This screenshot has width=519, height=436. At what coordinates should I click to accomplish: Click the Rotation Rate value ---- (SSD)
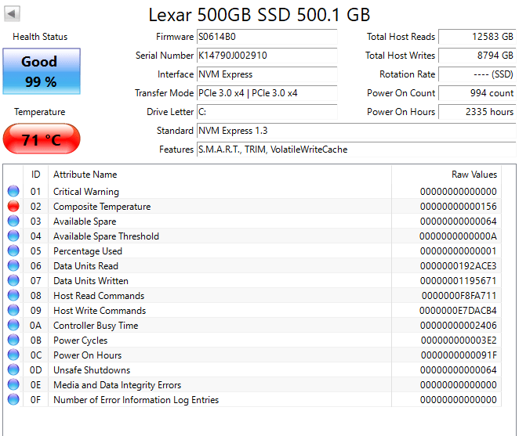click(x=477, y=74)
